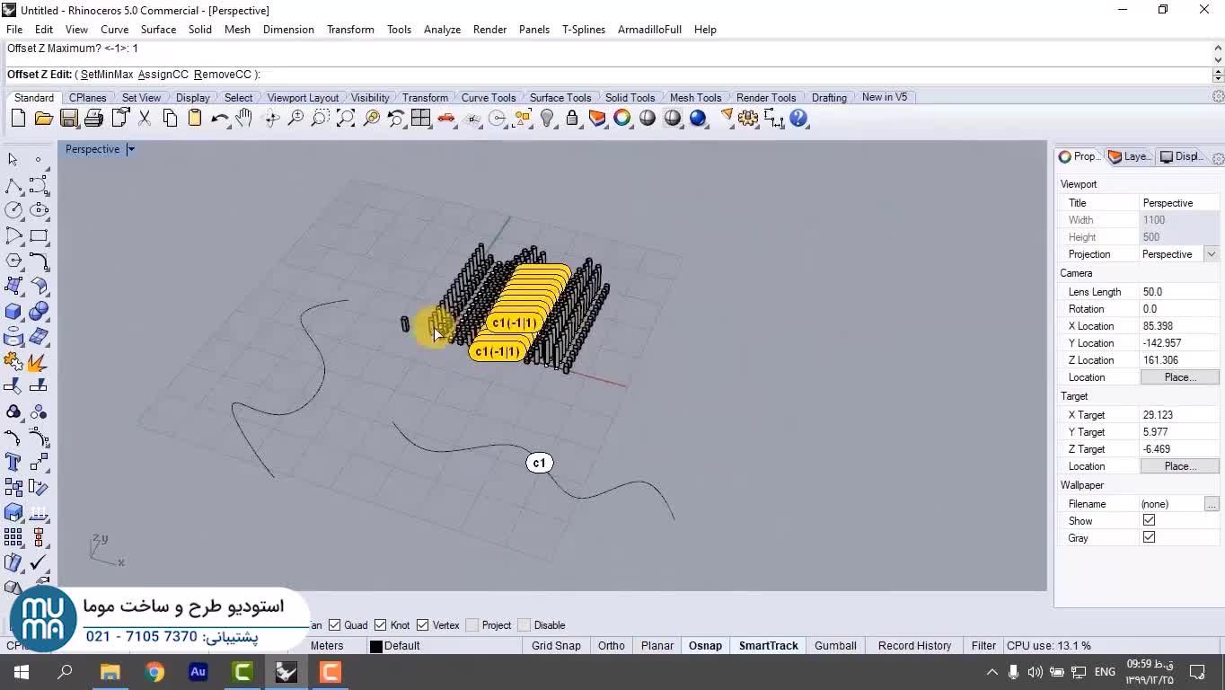Open the Help question mark icon
This screenshot has height=690, width=1225.
click(798, 118)
